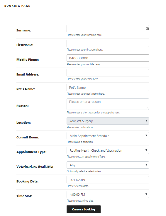Open the Appointment Type dropdown
The width and height of the screenshot is (166, 216).
point(108,150)
